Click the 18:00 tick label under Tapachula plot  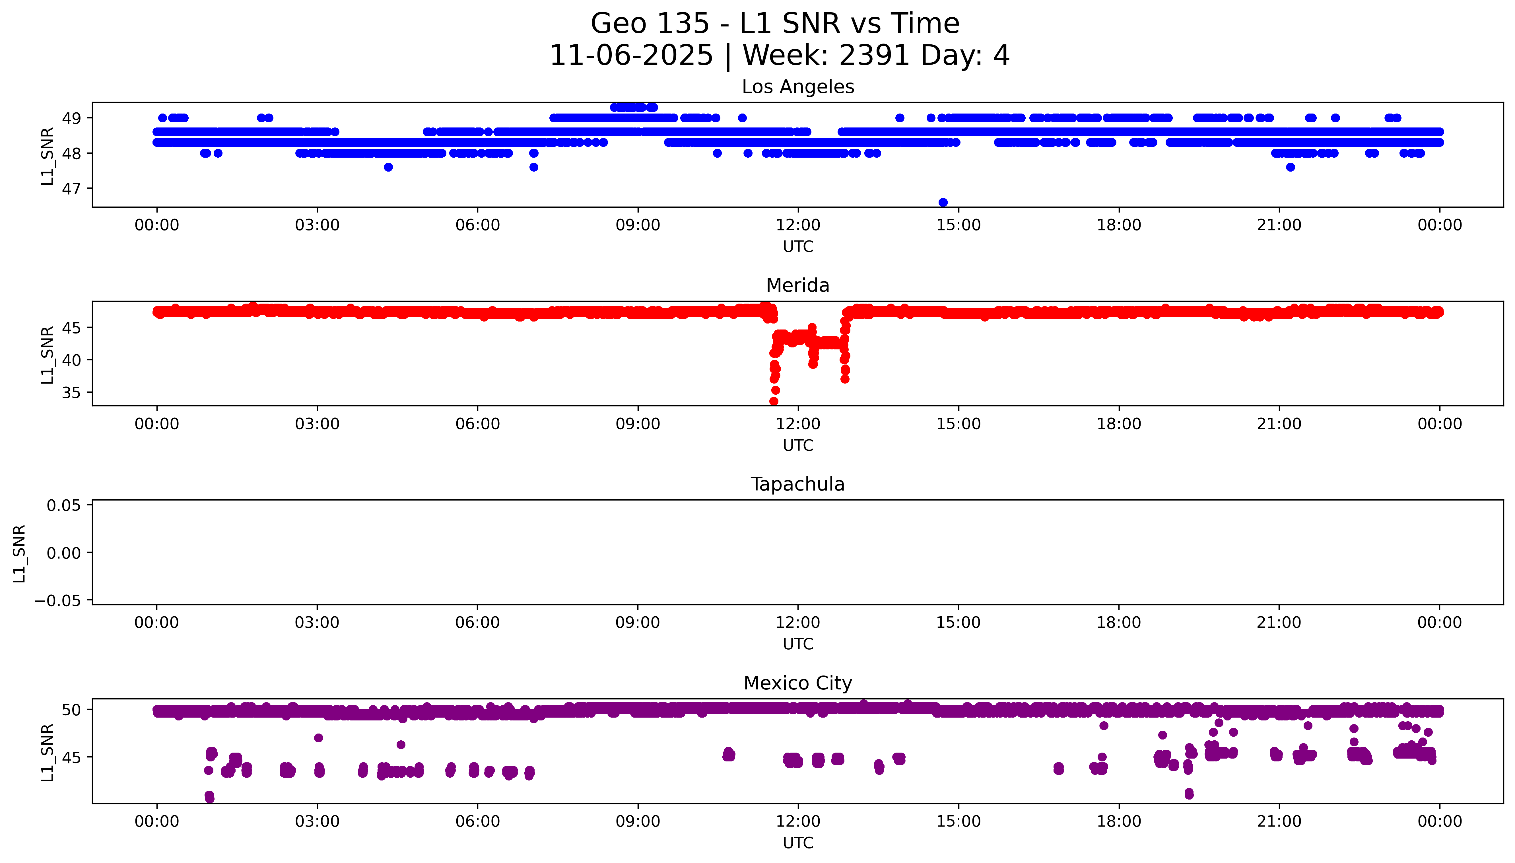1118,622
